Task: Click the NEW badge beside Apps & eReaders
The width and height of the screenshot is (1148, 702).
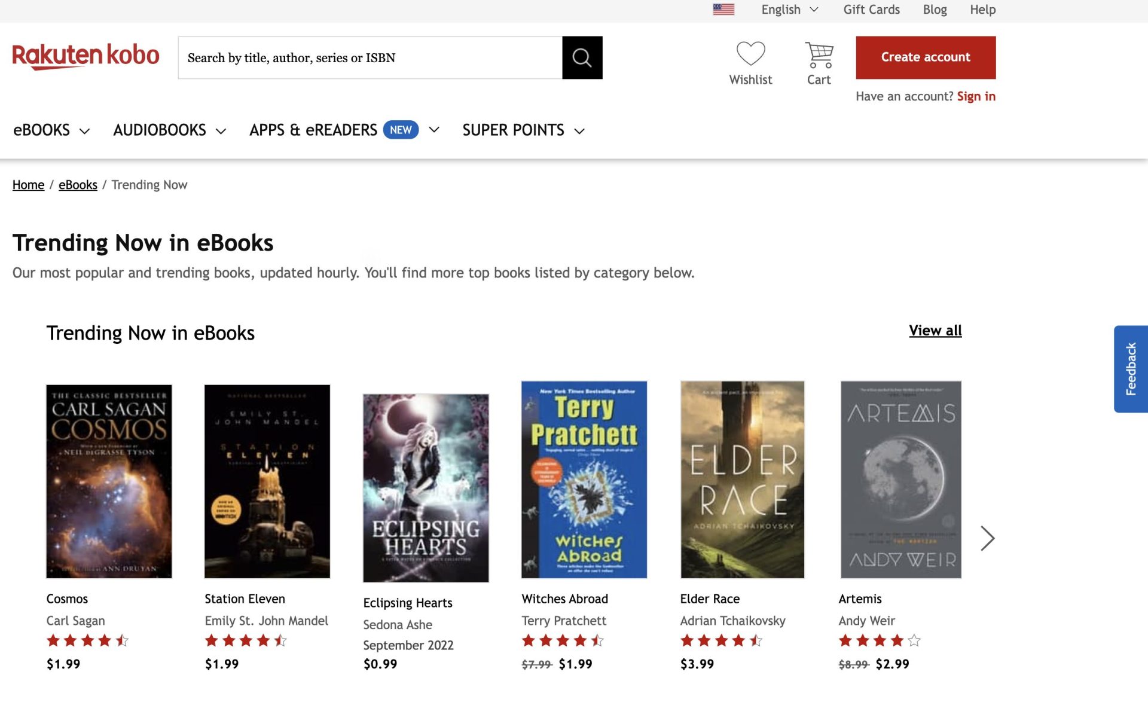Action: click(401, 130)
